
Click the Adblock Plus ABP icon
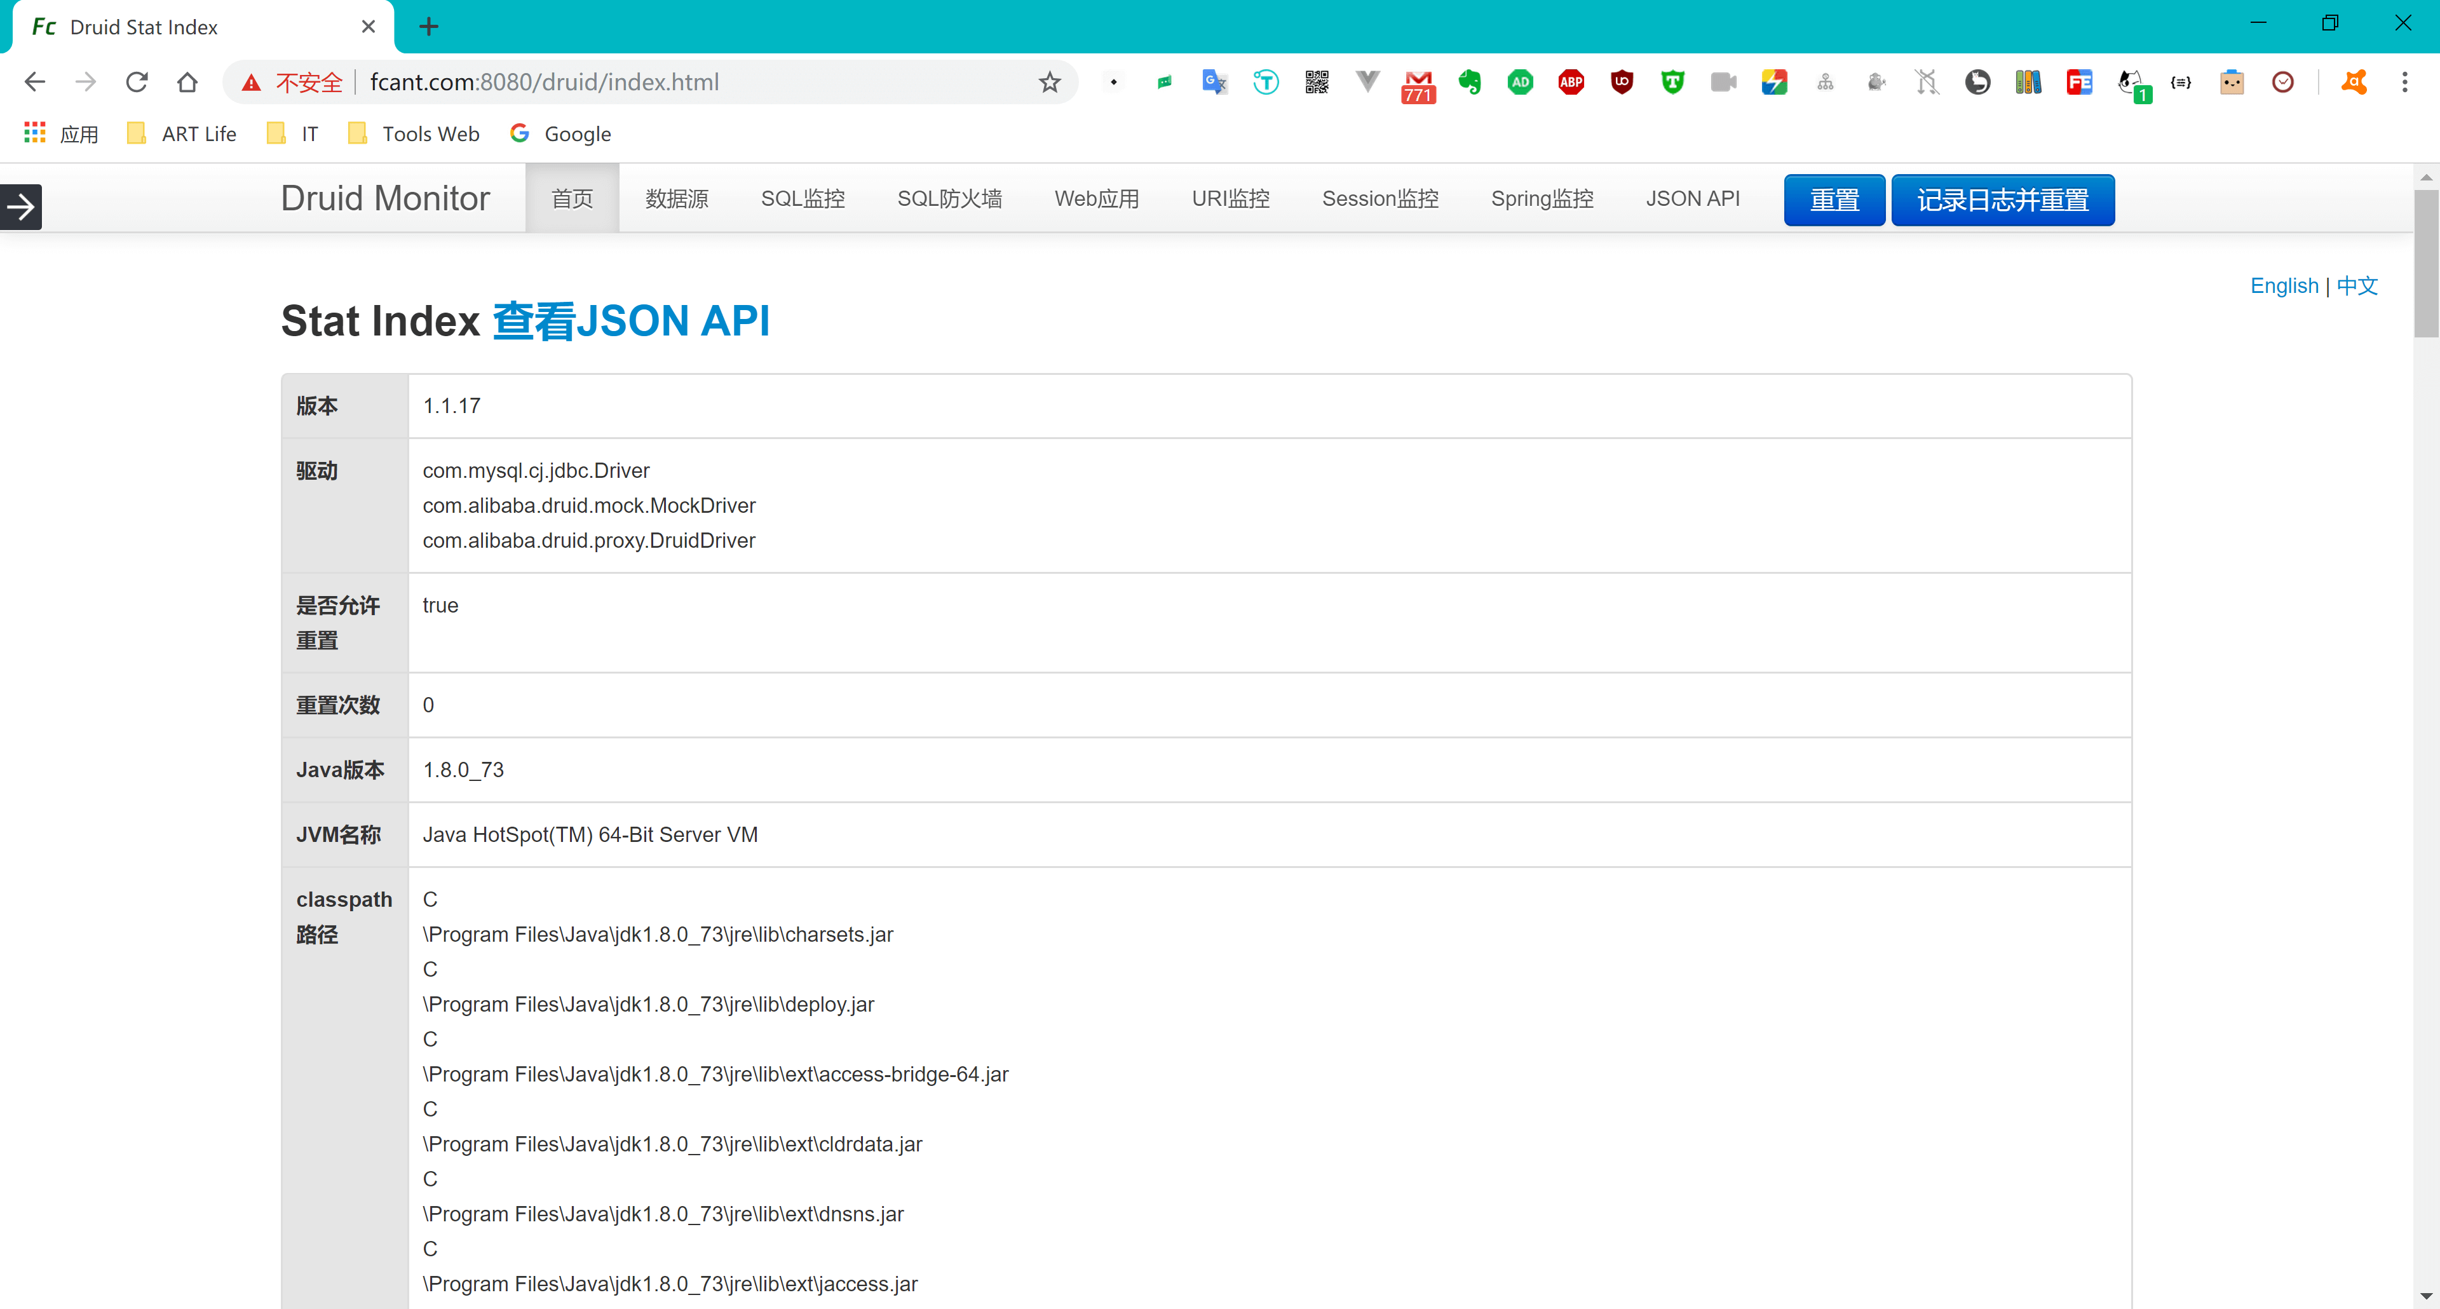coord(1571,83)
